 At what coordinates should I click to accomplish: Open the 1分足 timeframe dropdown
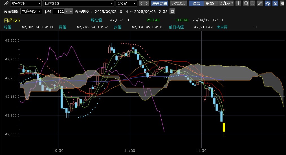point(126,3)
